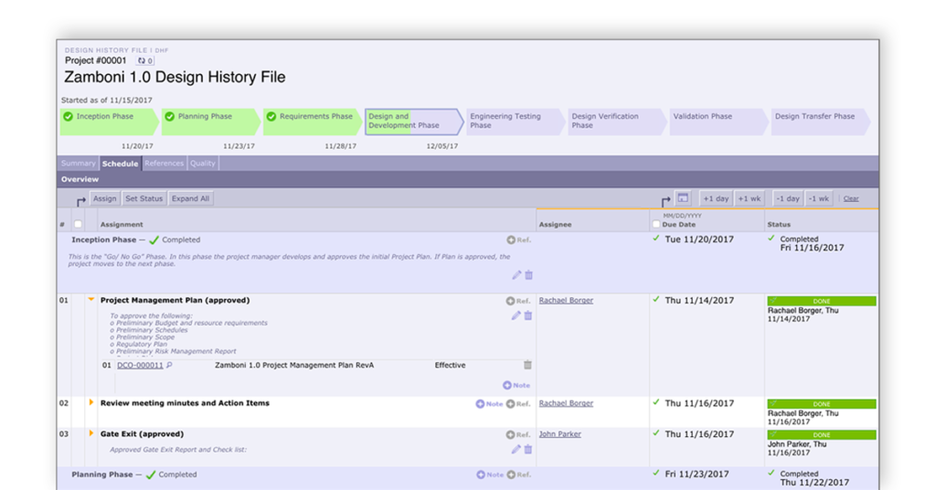Viewport: 936px width, 490px height.
Task: Add Ref. to Gate Exit (approved) row
Action: point(518,435)
